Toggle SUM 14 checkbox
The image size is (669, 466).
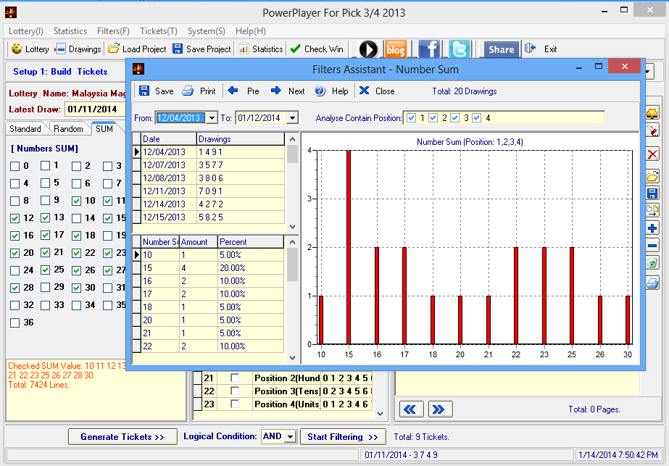tap(76, 218)
